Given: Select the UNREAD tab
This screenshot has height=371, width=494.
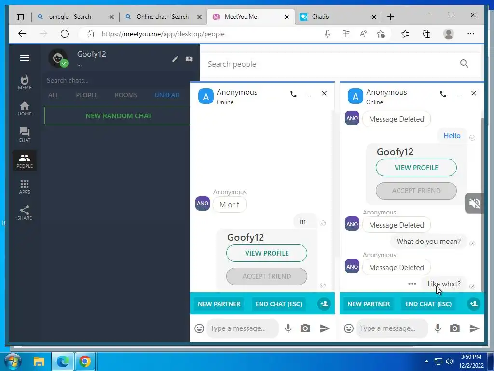Looking at the screenshot, I should point(167,95).
